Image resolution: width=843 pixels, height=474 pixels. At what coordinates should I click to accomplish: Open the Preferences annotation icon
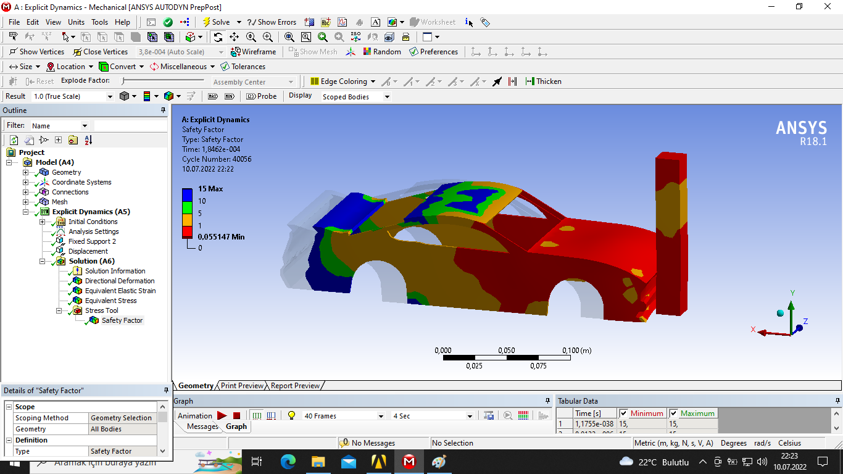[413, 52]
